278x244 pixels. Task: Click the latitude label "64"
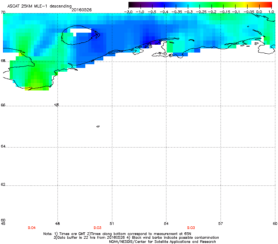(x=3, y=146)
